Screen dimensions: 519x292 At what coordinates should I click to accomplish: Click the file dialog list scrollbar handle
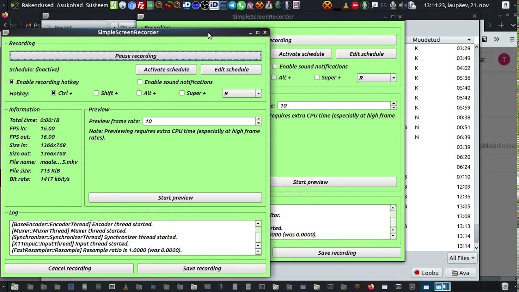coord(476,234)
